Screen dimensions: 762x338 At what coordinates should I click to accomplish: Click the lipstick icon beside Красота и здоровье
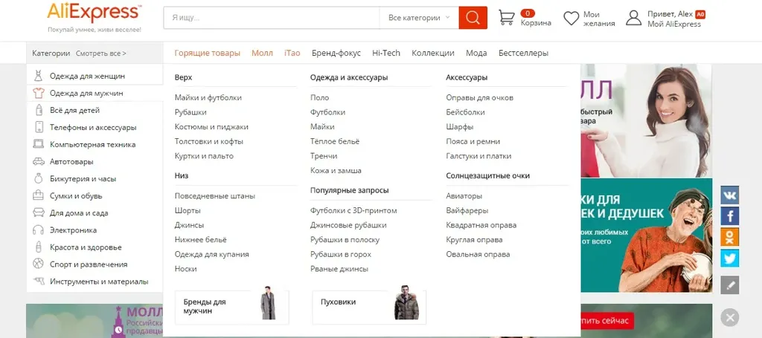tap(39, 247)
